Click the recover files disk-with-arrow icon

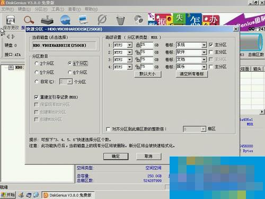[47, 20]
